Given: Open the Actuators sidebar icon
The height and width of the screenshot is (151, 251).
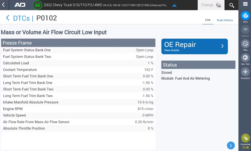Looking at the screenshot, I should 245,72.
